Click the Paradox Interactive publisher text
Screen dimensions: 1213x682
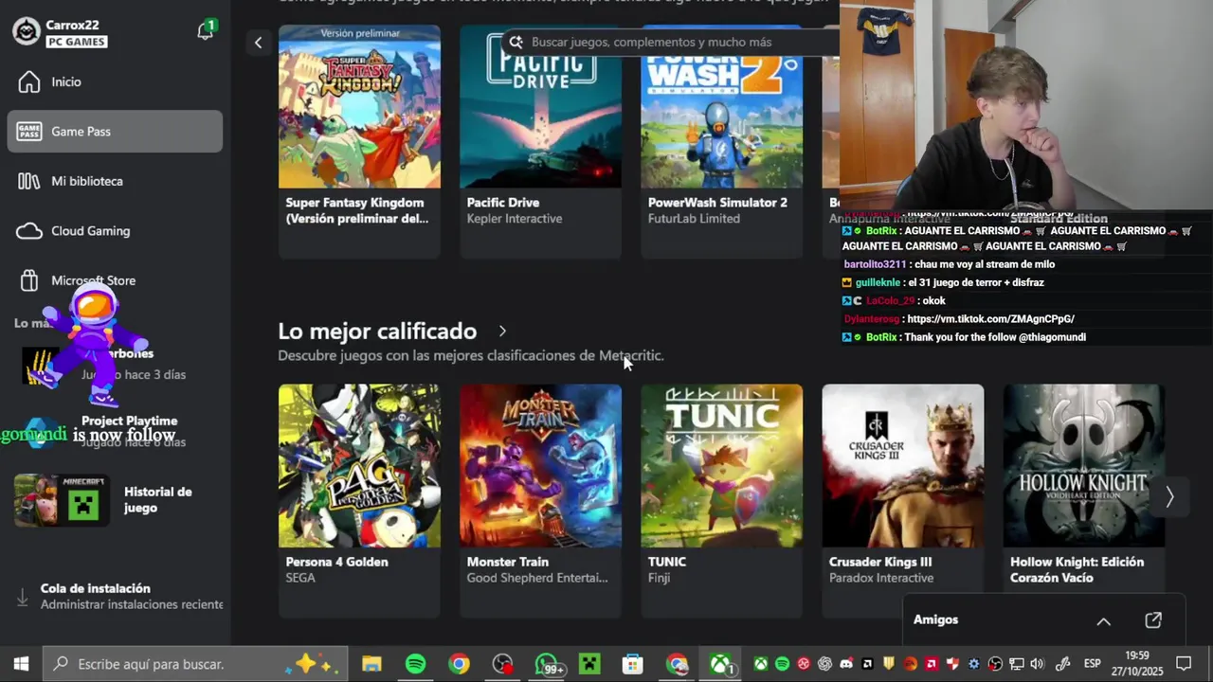click(881, 578)
